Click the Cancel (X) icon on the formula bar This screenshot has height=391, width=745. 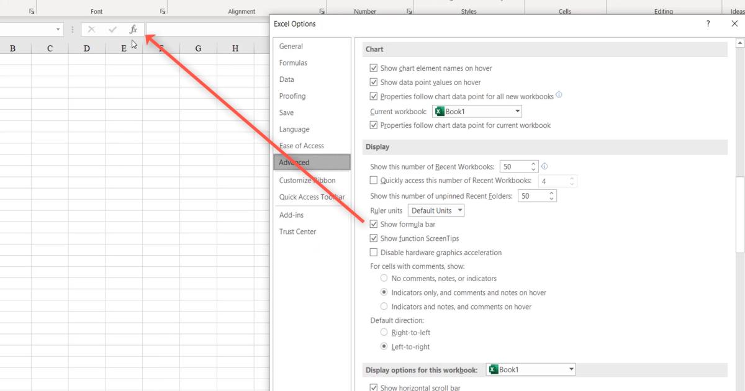point(92,29)
